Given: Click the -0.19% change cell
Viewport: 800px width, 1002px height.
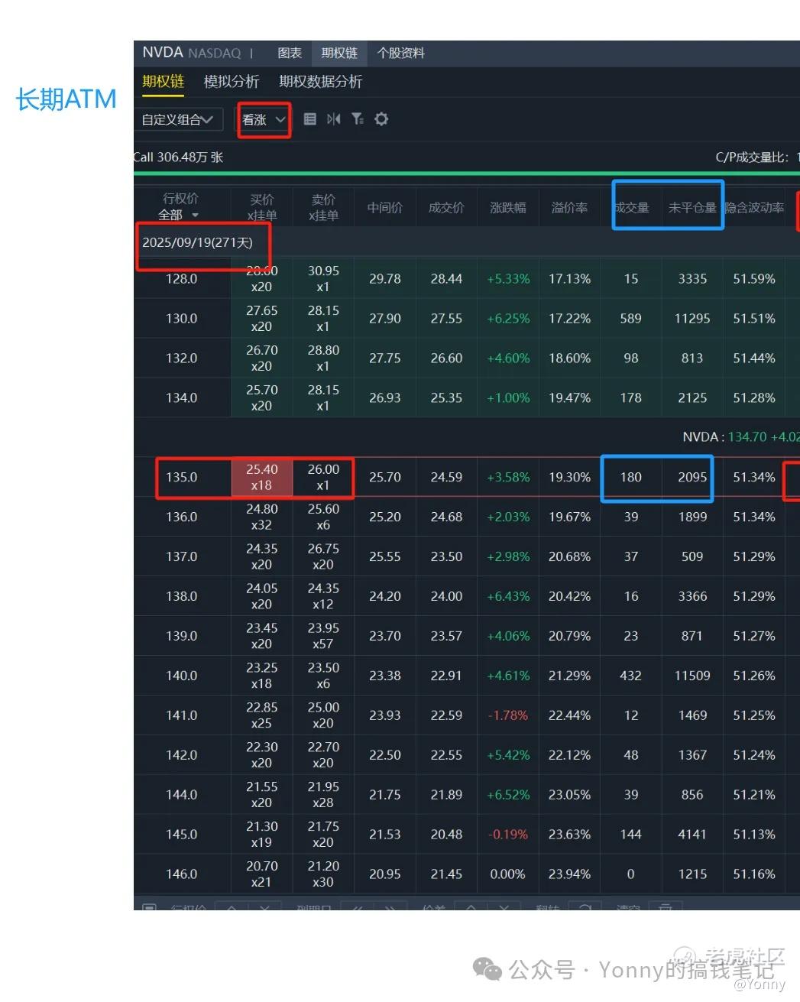Looking at the screenshot, I should [508, 835].
